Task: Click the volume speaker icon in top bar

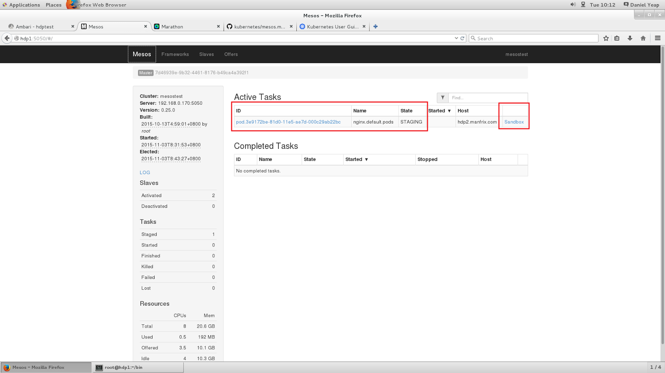Action: 573,5
